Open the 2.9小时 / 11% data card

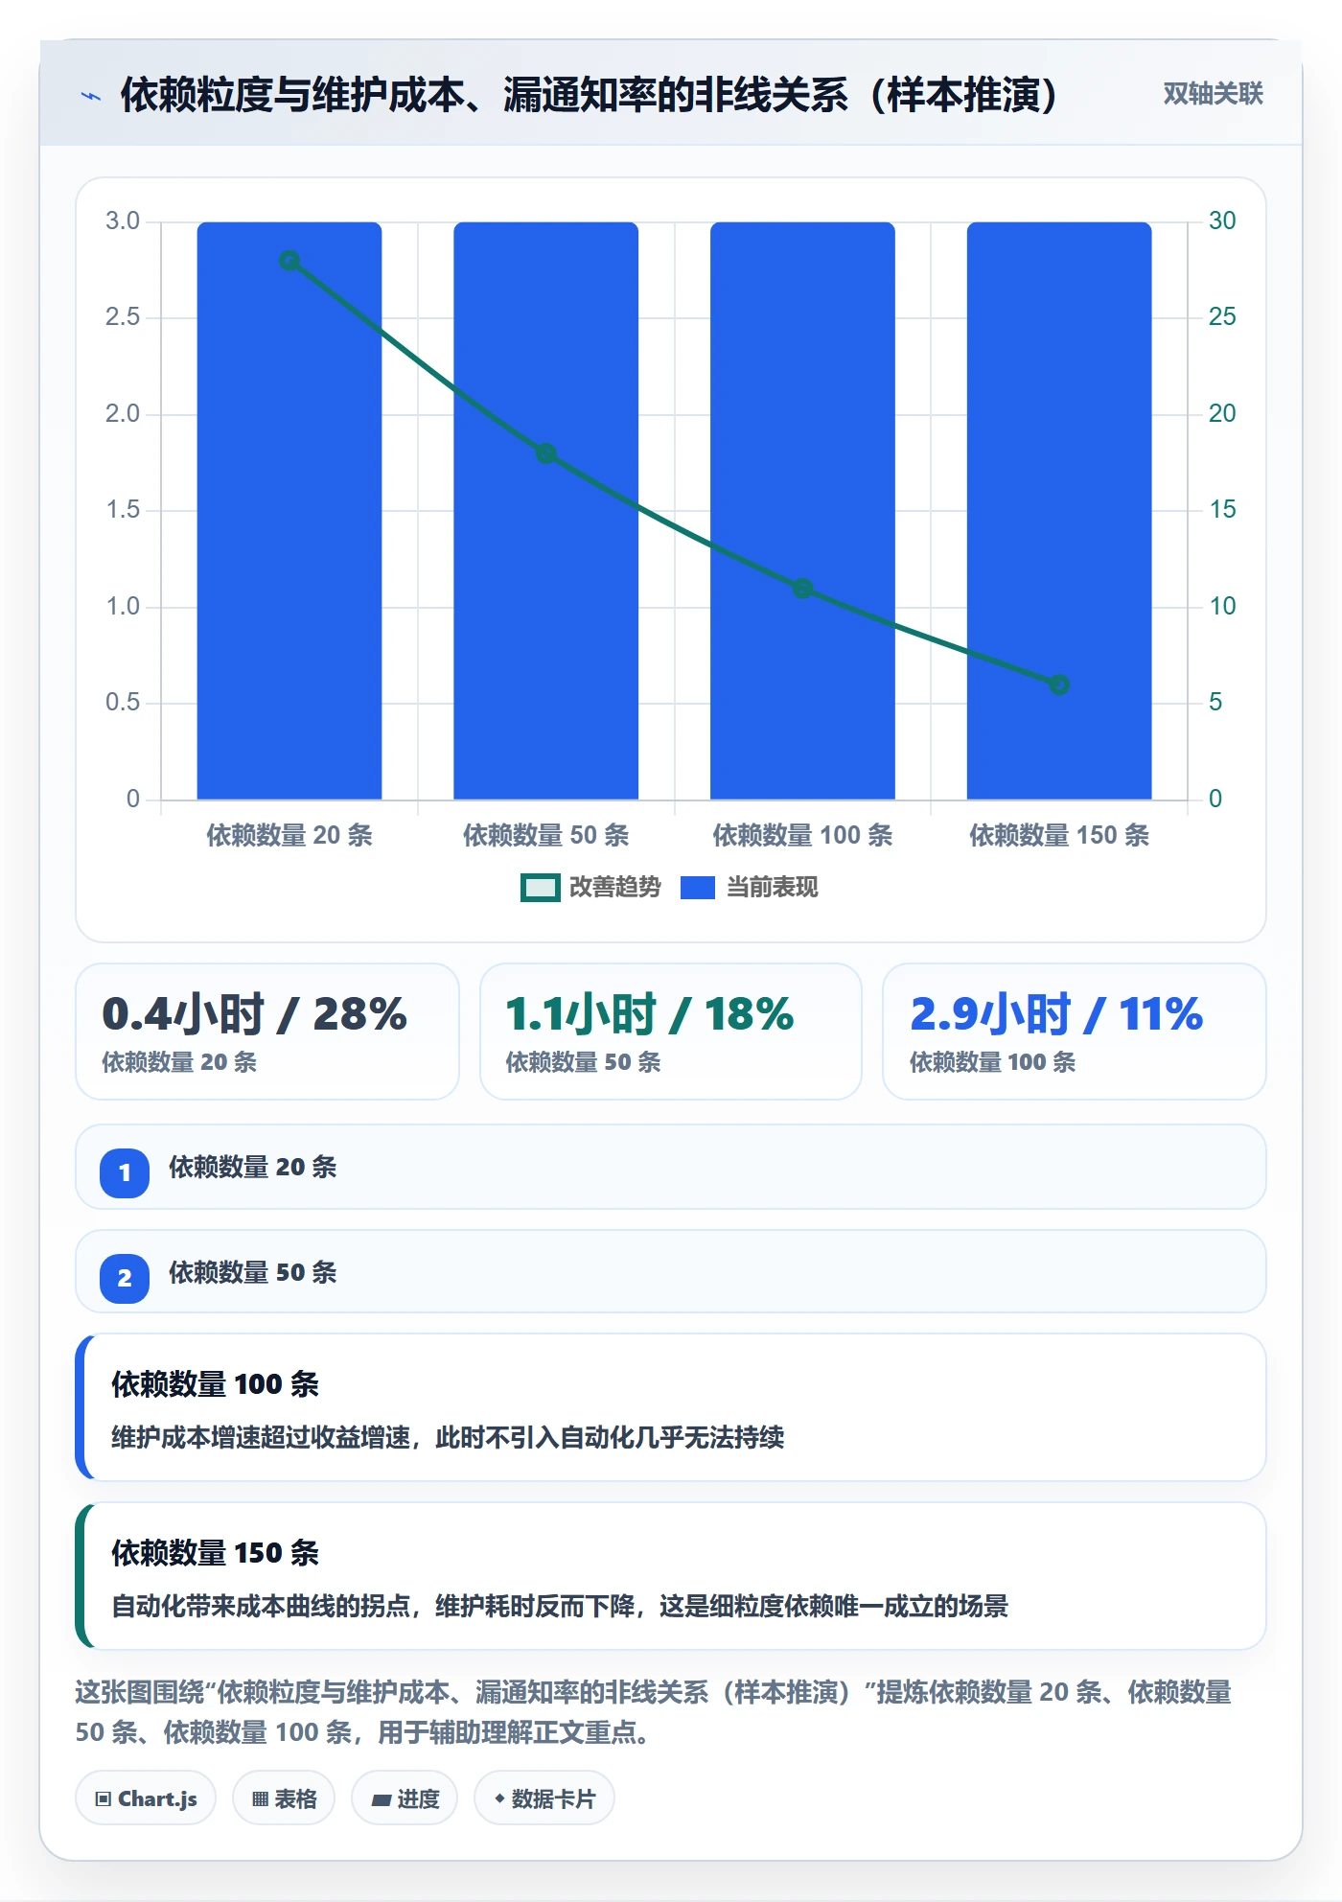[1075, 1032]
